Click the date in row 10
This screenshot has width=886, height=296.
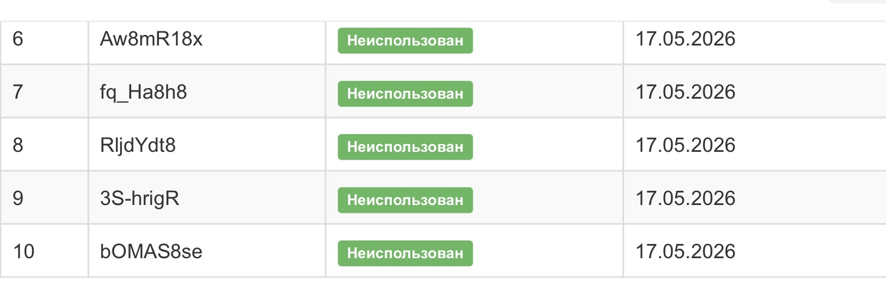click(x=685, y=252)
